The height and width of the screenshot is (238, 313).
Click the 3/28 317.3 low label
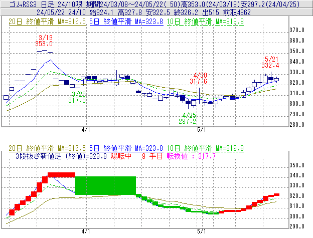pyautogui.click(x=77, y=97)
